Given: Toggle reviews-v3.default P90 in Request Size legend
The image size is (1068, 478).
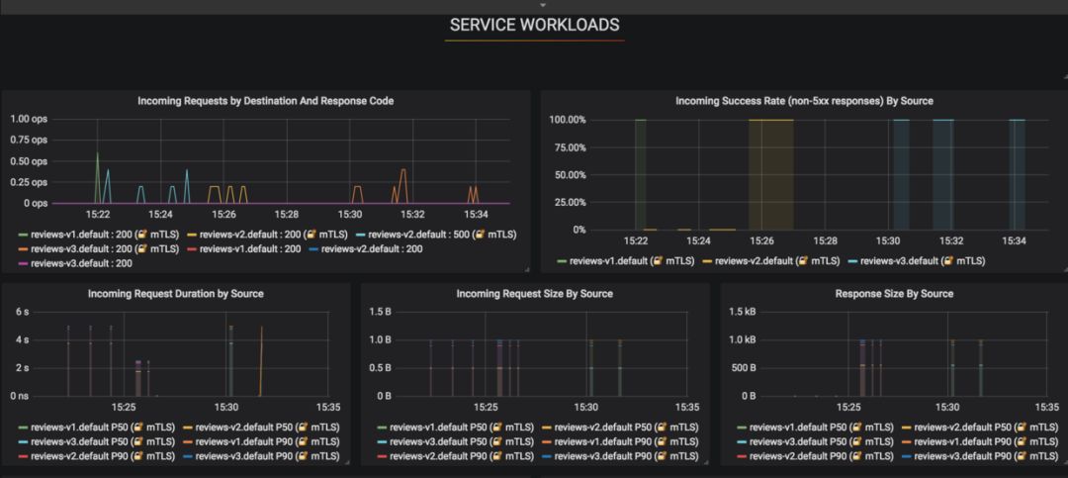Looking at the screenshot, I should (x=626, y=456).
